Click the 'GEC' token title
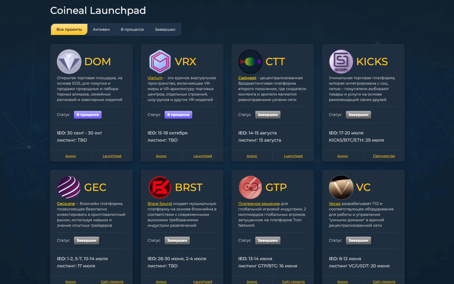The image size is (454, 284). click(x=95, y=187)
